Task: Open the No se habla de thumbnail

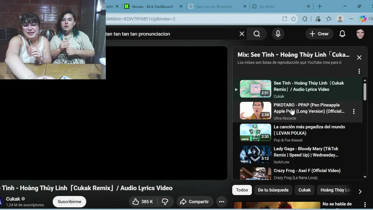Action: pos(277,205)
